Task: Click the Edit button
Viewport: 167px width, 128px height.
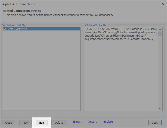Action: 42,123
